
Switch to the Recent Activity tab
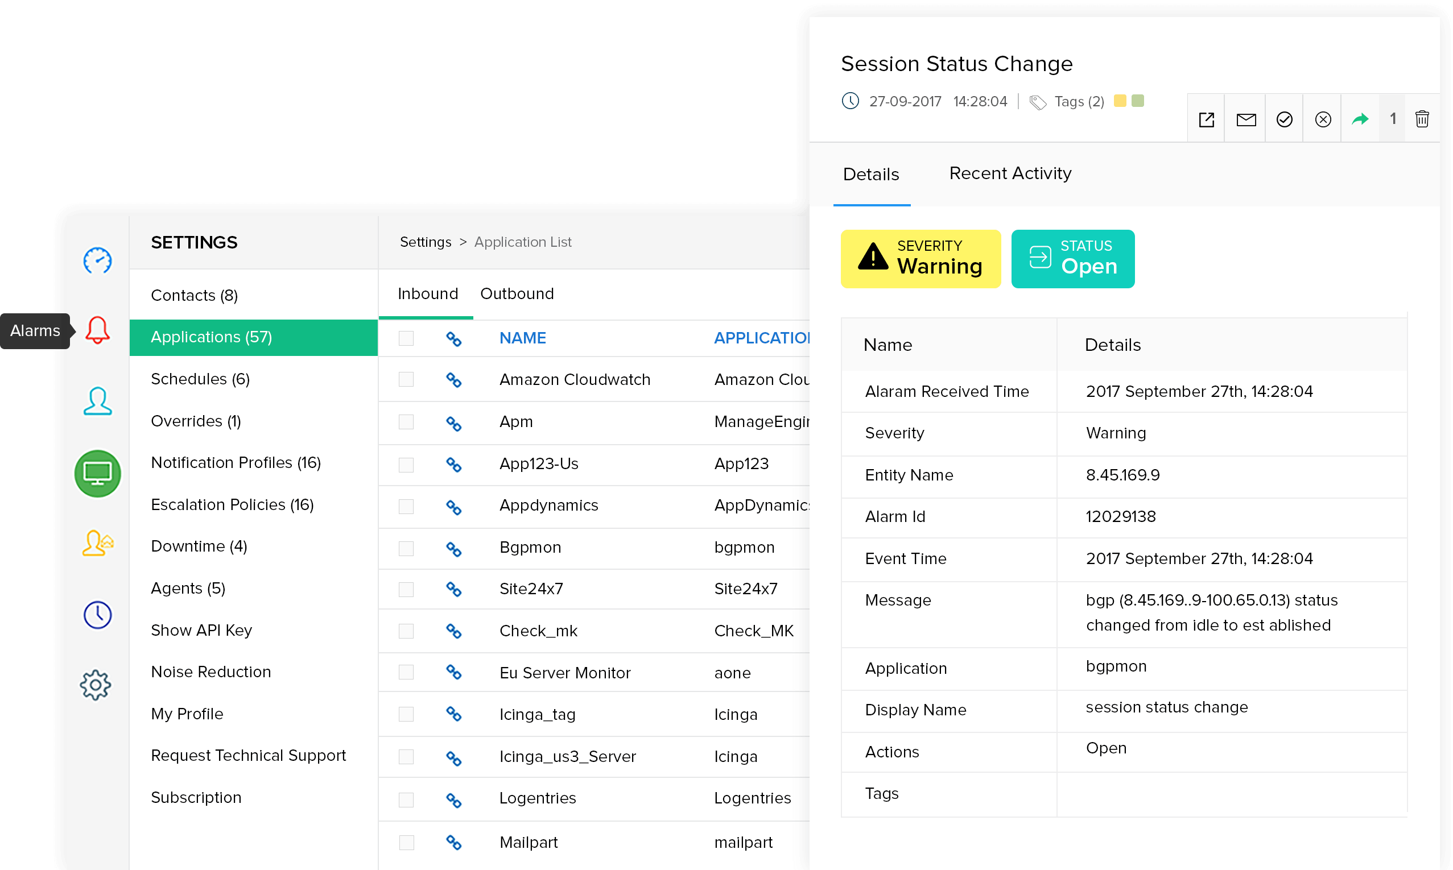(x=1010, y=173)
